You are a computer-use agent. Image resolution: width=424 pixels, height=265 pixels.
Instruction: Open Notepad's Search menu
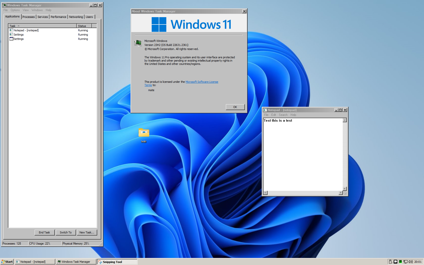283,115
